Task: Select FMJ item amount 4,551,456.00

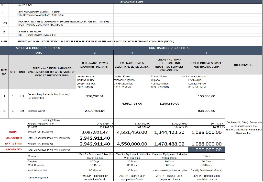Action: [x=132, y=104]
